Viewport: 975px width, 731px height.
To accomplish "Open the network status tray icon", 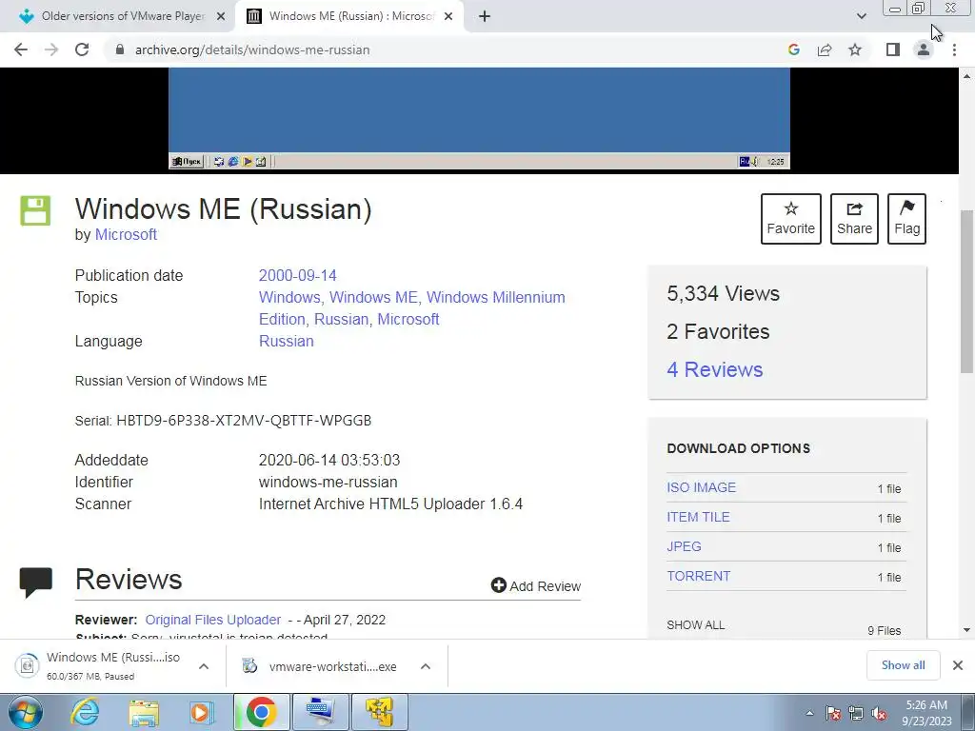I will tap(856, 714).
